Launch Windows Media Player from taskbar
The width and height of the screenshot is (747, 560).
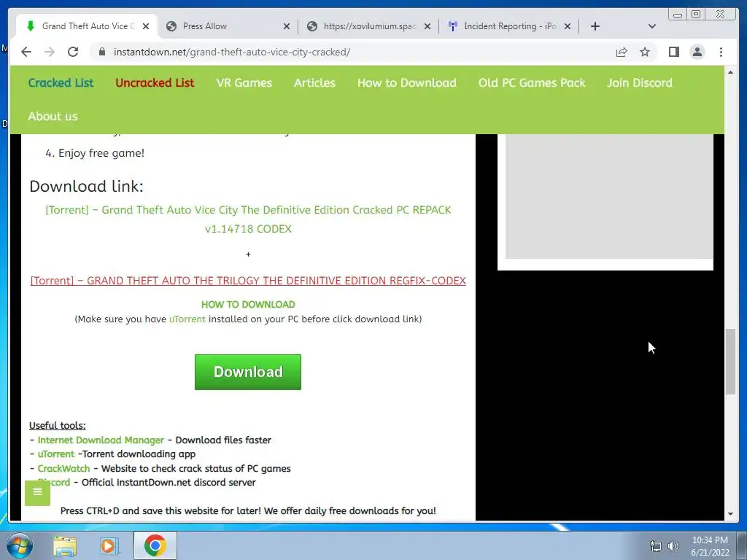tap(108, 545)
